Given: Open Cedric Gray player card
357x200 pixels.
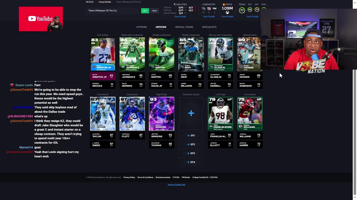Looking at the screenshot, I should 191,54.
